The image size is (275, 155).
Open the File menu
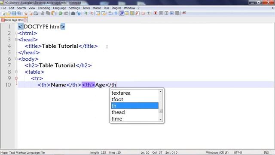tap(4, 8)
